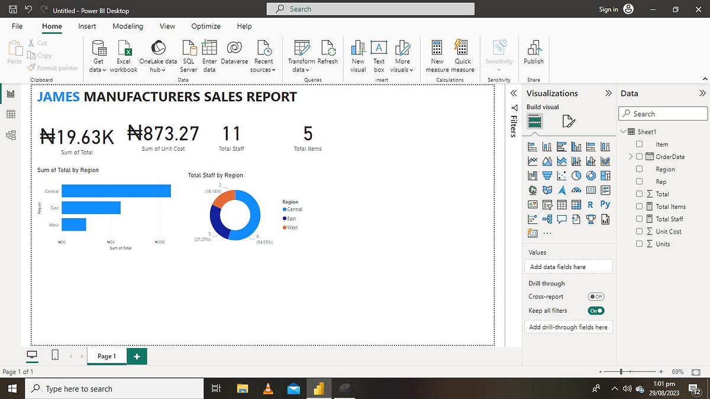
Task: Select the table visual
Action: [561, 204]
